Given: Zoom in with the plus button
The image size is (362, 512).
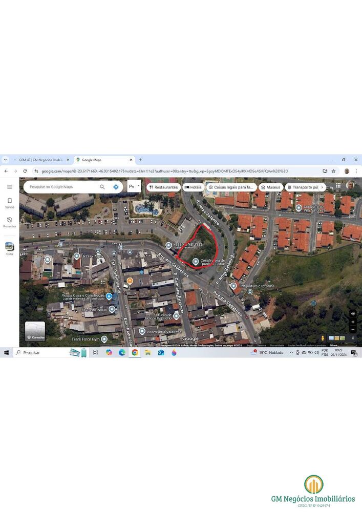Looking at the screenshot, I should coord(353,322).
